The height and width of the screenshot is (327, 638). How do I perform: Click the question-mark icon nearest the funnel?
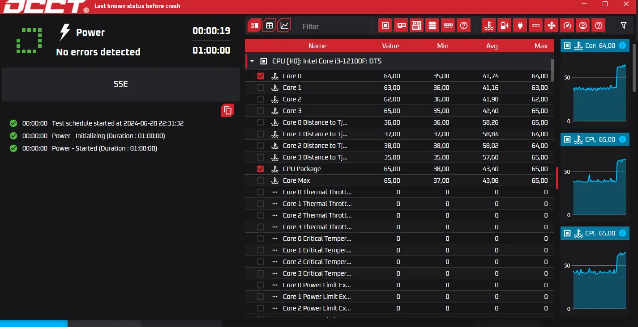point(599,25)
